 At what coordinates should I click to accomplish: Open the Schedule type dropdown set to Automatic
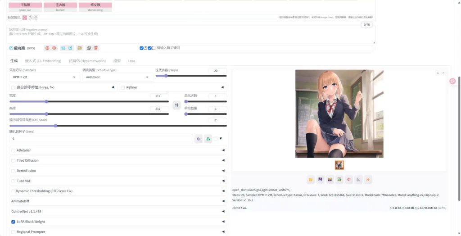(x=117, y=77)
